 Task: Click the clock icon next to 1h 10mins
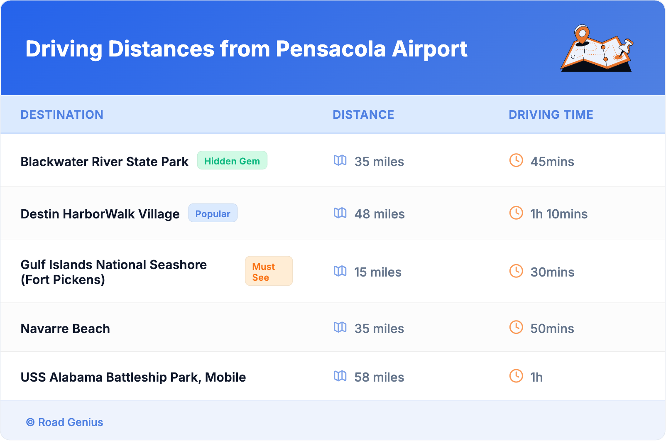pos(516,213)
